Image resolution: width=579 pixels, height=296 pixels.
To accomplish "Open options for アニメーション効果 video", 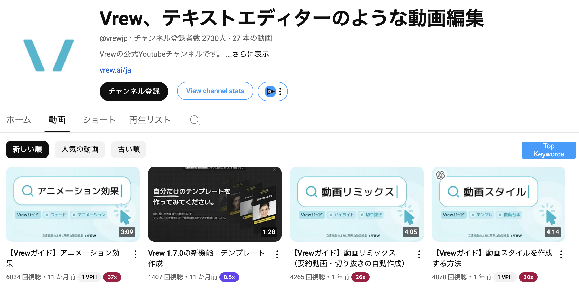I will tap(135, 254).
